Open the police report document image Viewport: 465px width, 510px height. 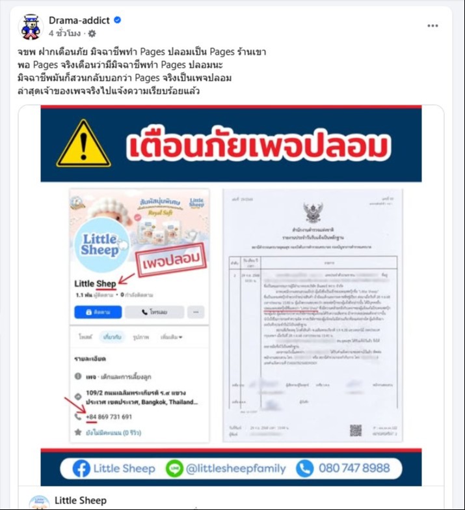(313, 315)
